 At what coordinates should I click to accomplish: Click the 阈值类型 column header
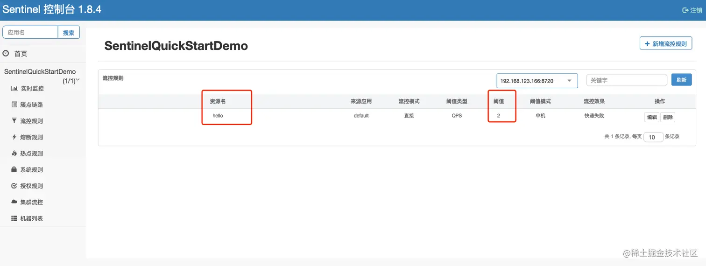click(x=457, y=101)
